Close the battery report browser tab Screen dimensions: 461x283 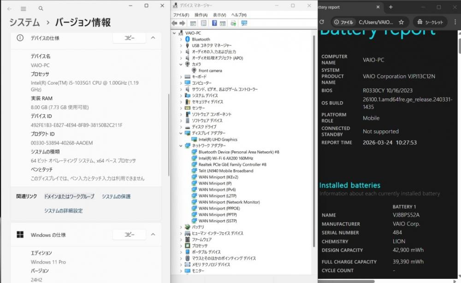(x=378, y=7)
